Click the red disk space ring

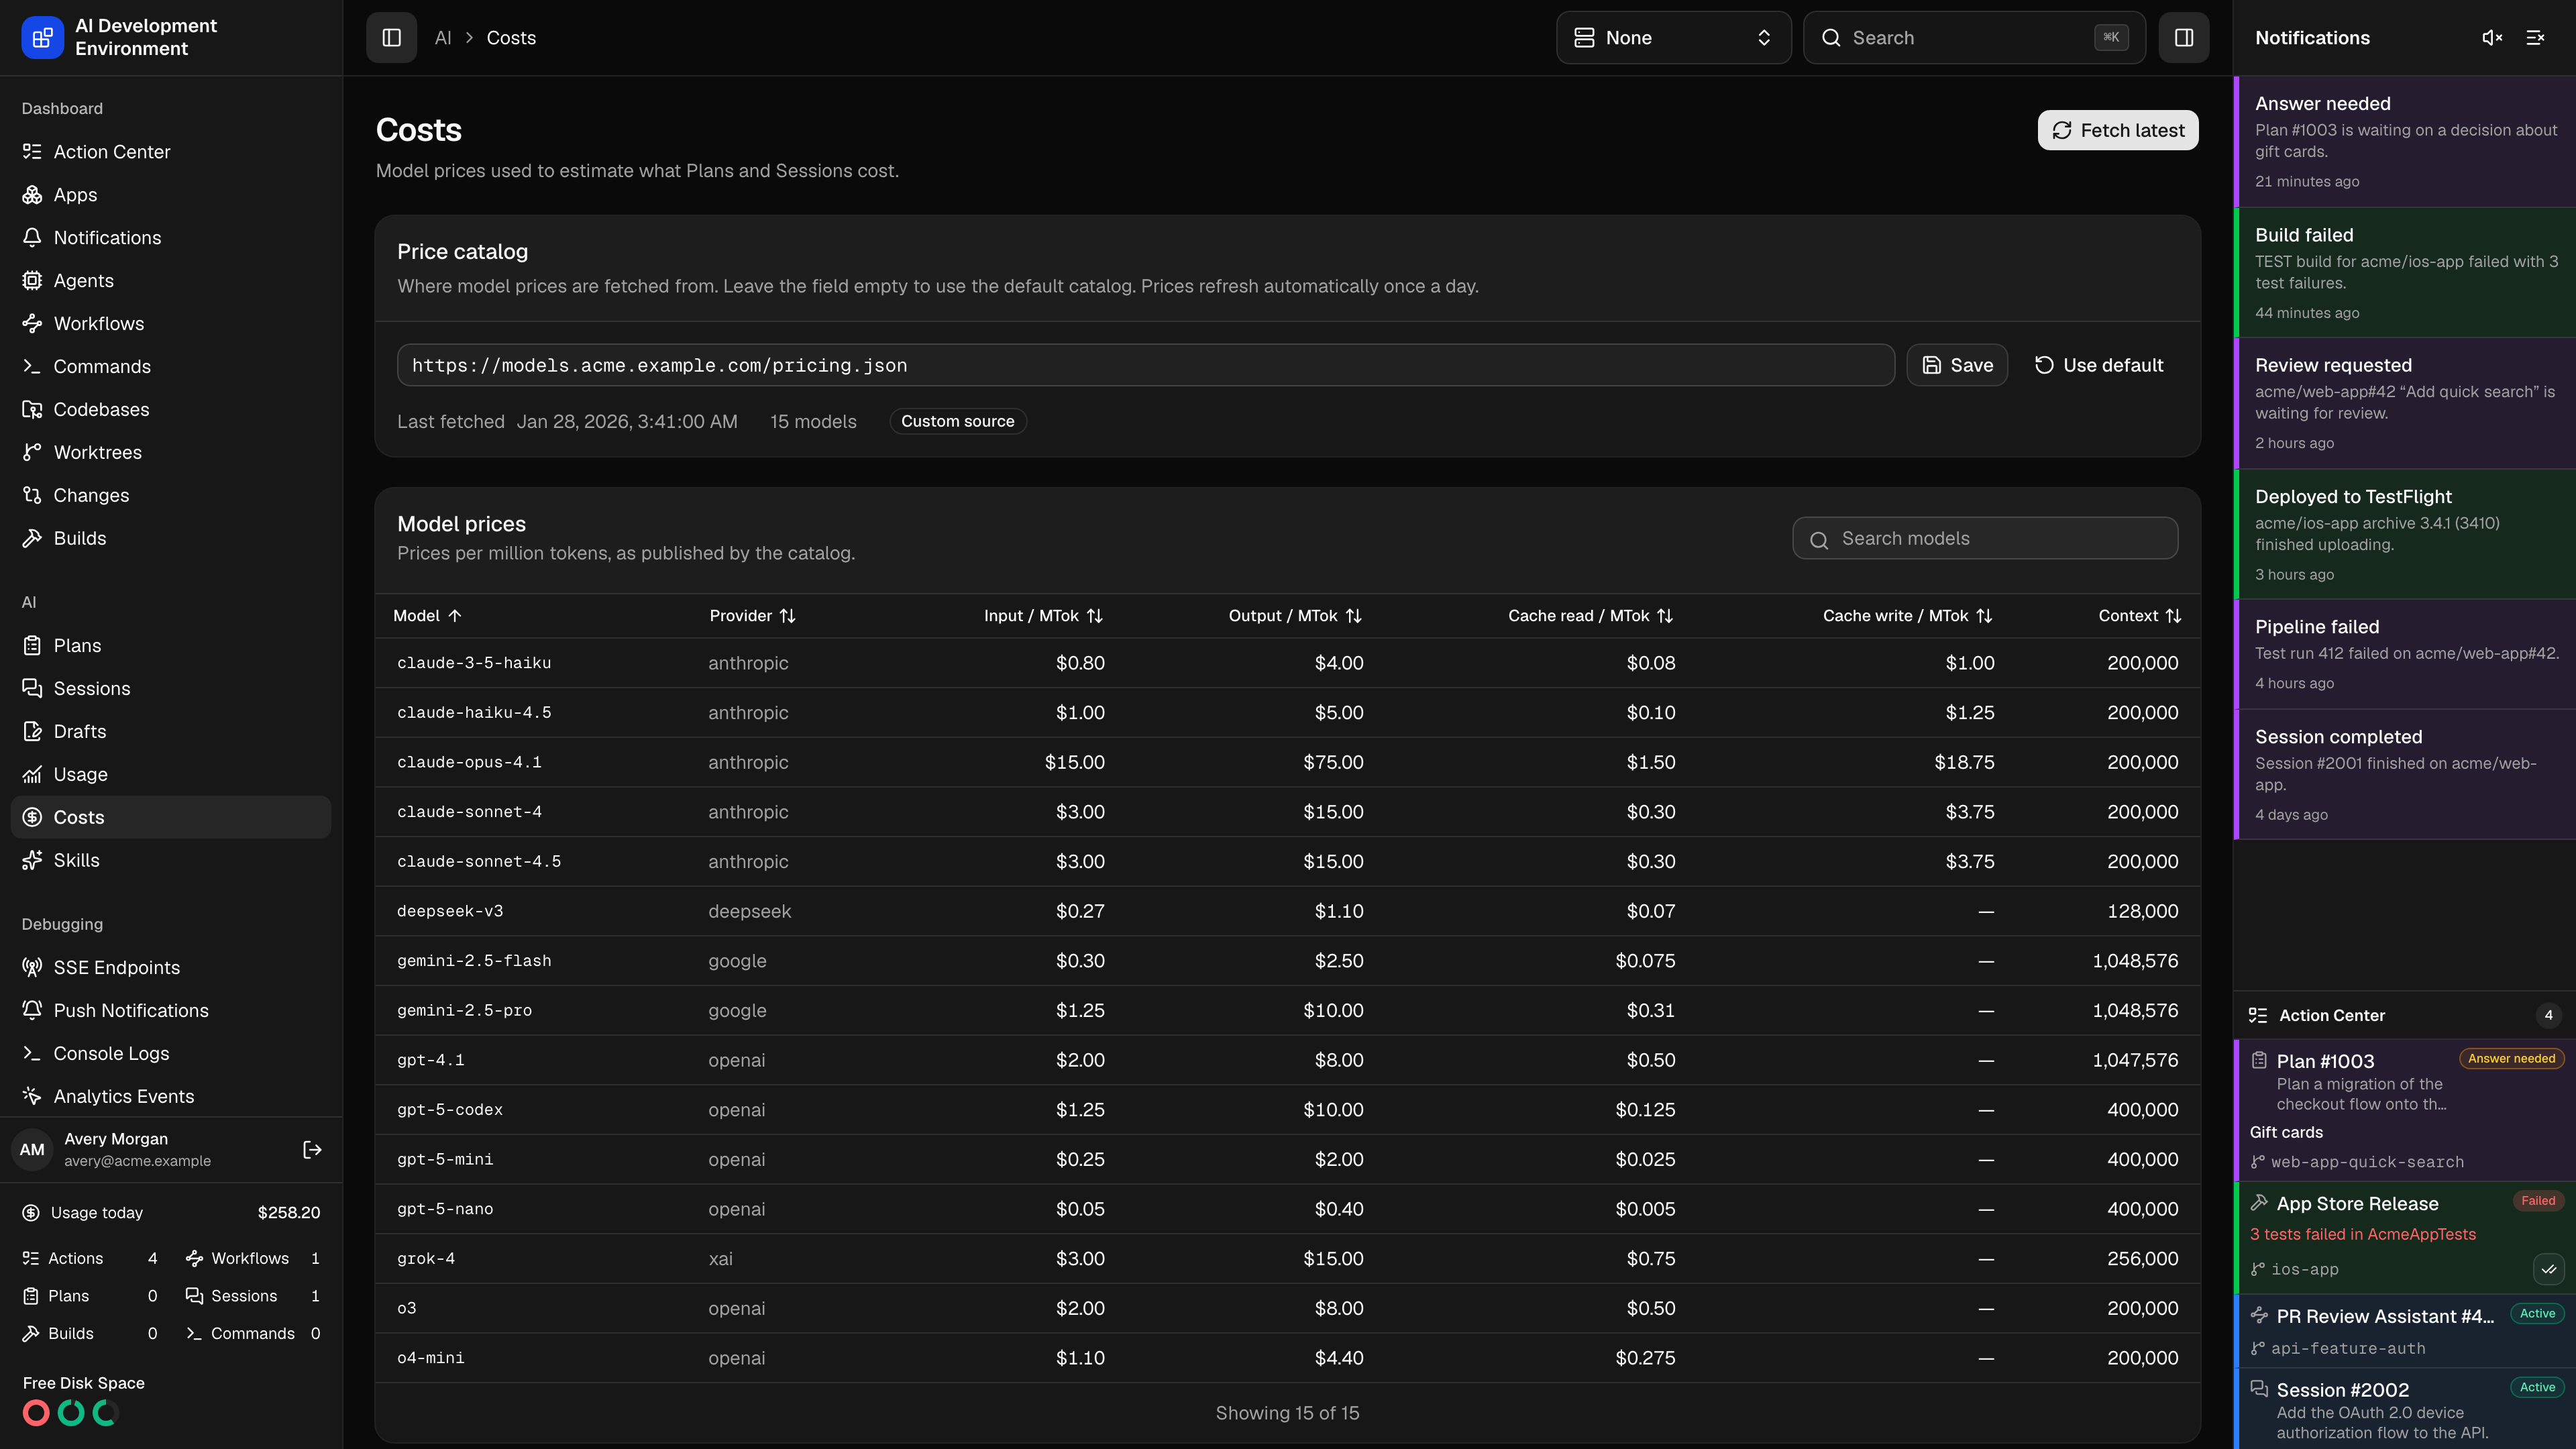[36, 1412]
